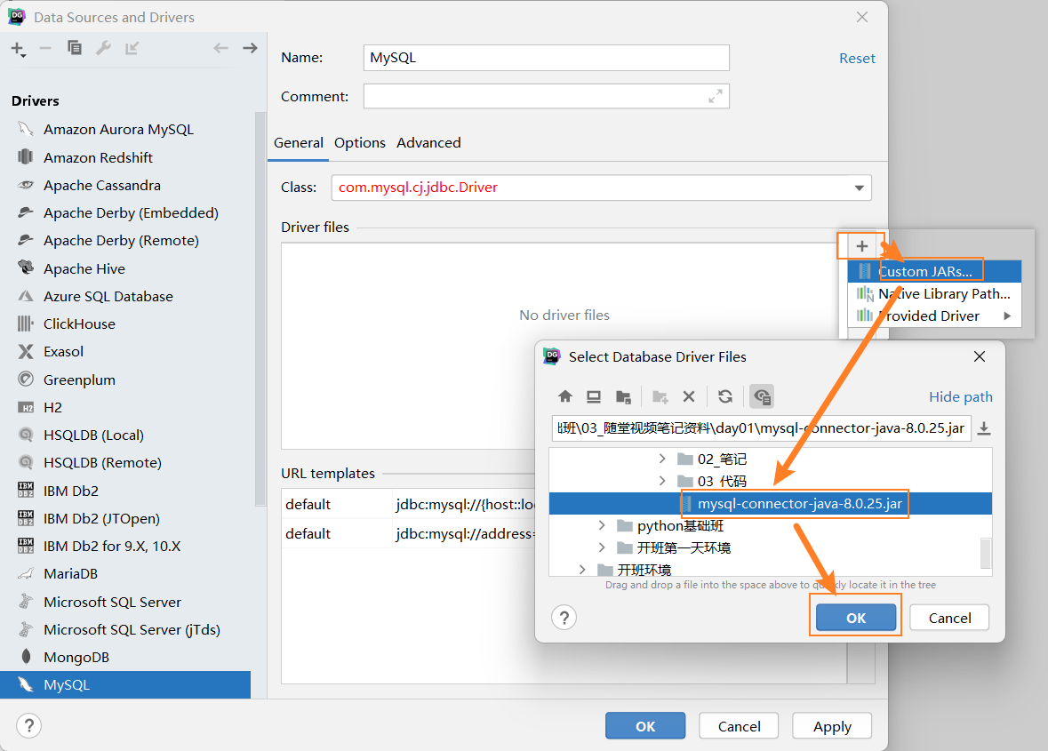Screen dimensions: 1048x751
Task: Click the add driver plus icon in left toolbar
Action: [x=18, y=49]
